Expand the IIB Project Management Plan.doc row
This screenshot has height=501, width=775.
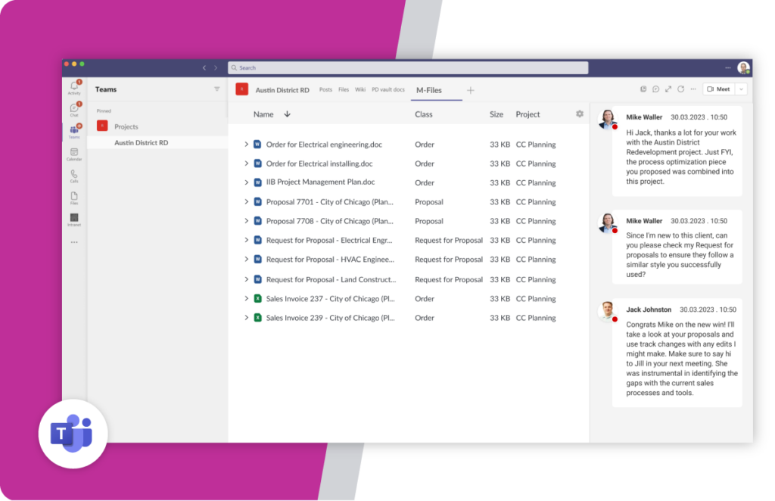[x=246, y=182]
